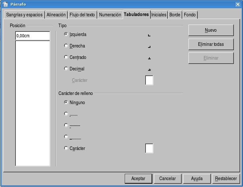The width and height of the screenshot is (243, 187).
Task: Click the fill character text box
Action: tap(149, 148)
